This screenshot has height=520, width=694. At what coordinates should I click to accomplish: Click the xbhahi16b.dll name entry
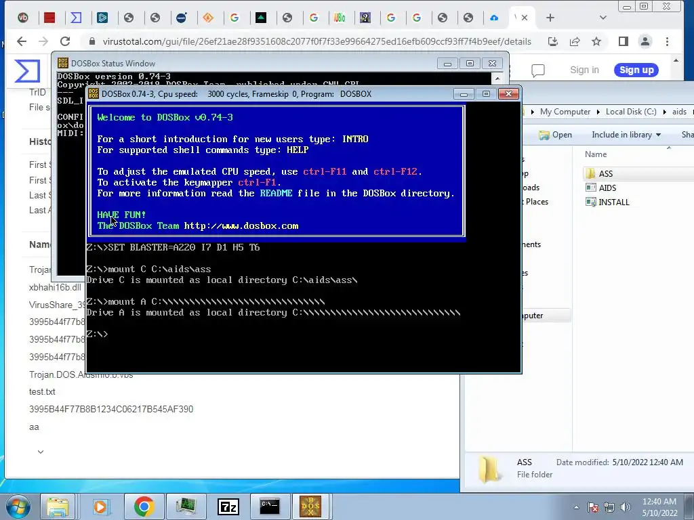56,287
